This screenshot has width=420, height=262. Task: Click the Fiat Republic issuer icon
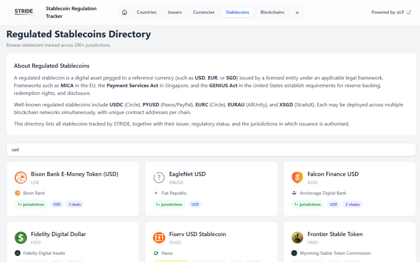click(x=156, y=193)
